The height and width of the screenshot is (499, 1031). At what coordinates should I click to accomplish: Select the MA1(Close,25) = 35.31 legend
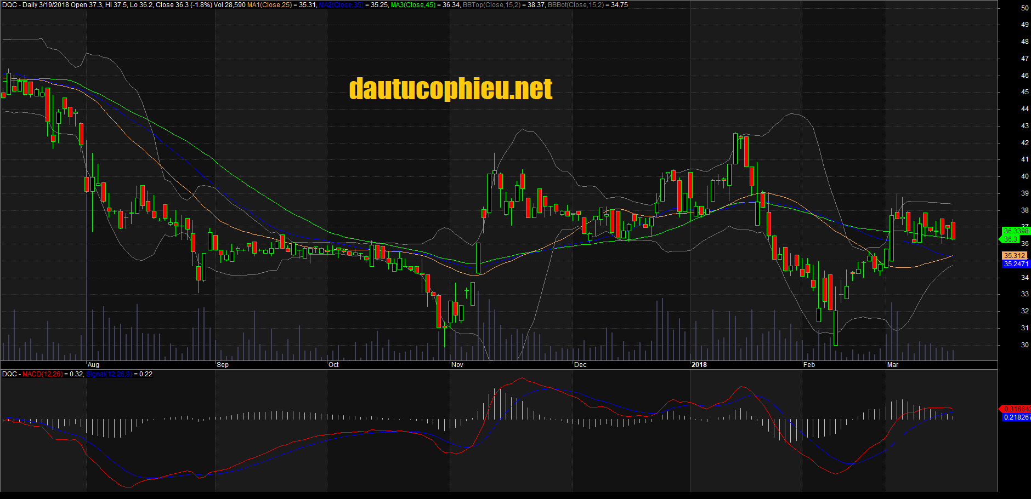click(x=281, y=5)
